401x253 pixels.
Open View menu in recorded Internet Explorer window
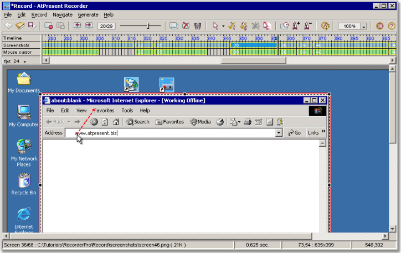(81, 110)
